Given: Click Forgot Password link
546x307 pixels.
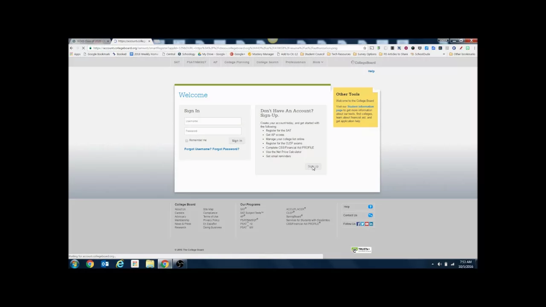Looking at the screenshot, I should click(226, 149).
